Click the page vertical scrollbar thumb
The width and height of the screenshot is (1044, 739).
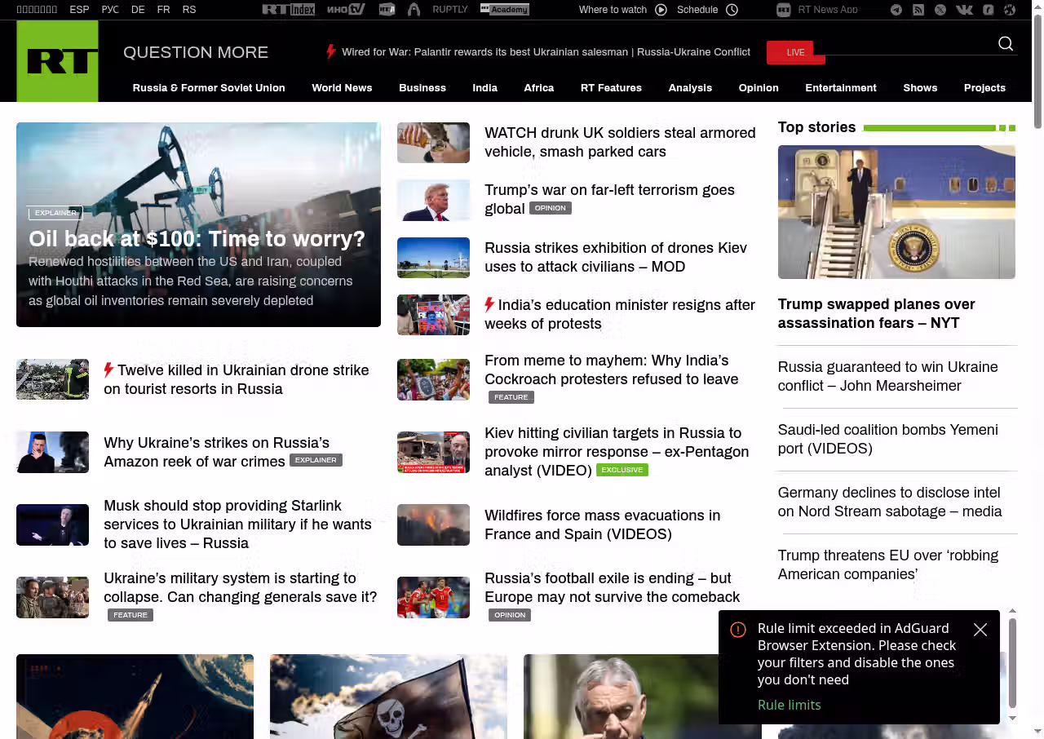1037,72
